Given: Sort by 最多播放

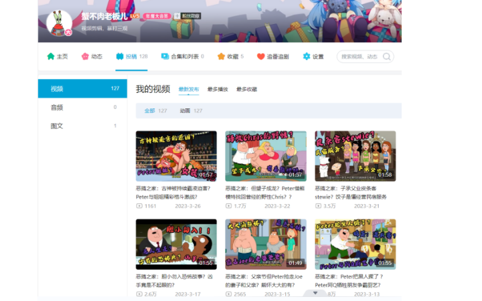Looking at the screenshot, I should coord(218,90).
